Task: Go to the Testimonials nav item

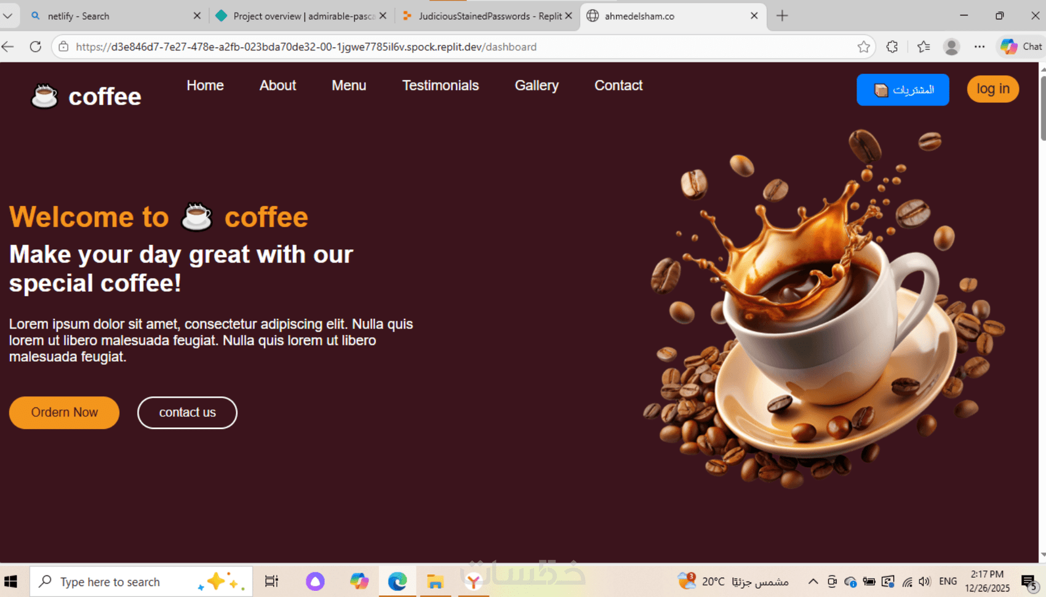Action: pos(441,86)
